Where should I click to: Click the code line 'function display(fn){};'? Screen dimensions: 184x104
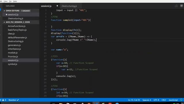pos(66,30)
